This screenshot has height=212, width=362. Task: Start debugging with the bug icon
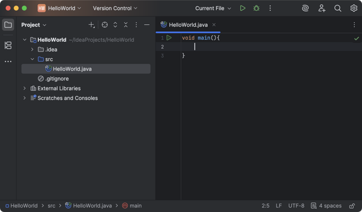click(x=256, y=8)
